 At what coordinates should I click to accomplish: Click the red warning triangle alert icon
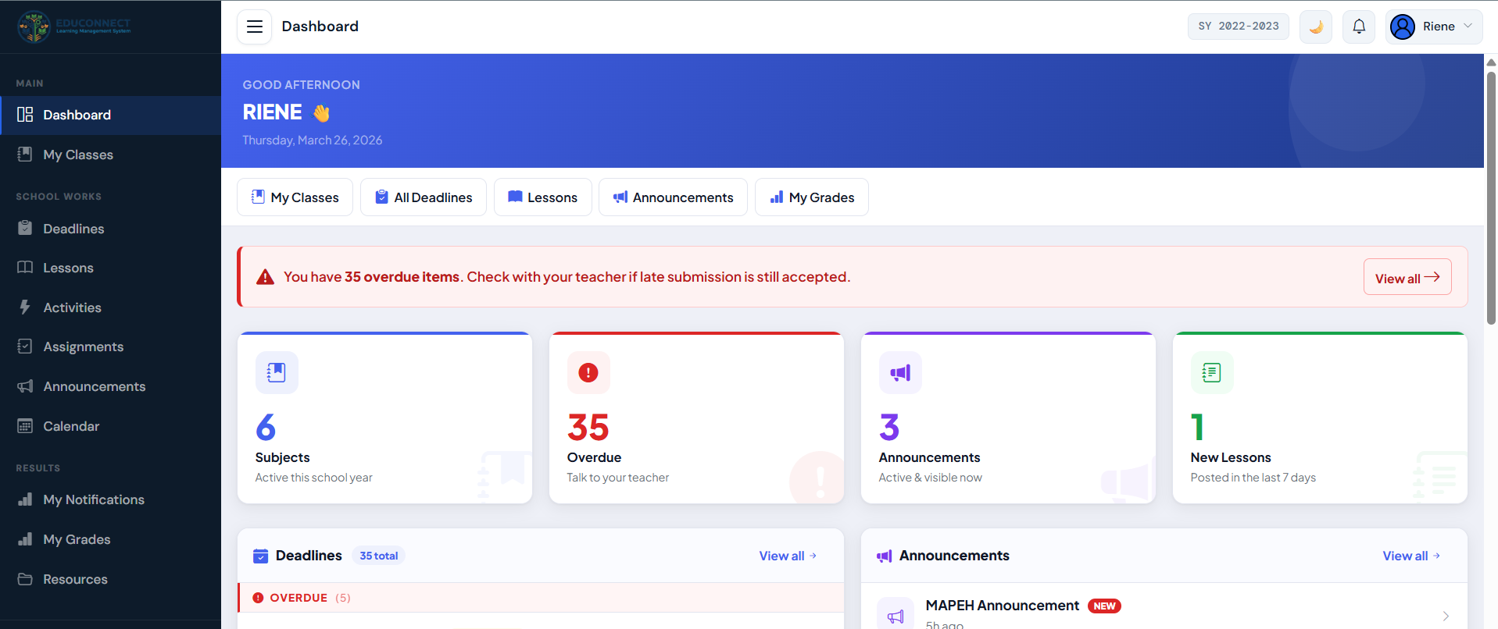click(266, 277)
